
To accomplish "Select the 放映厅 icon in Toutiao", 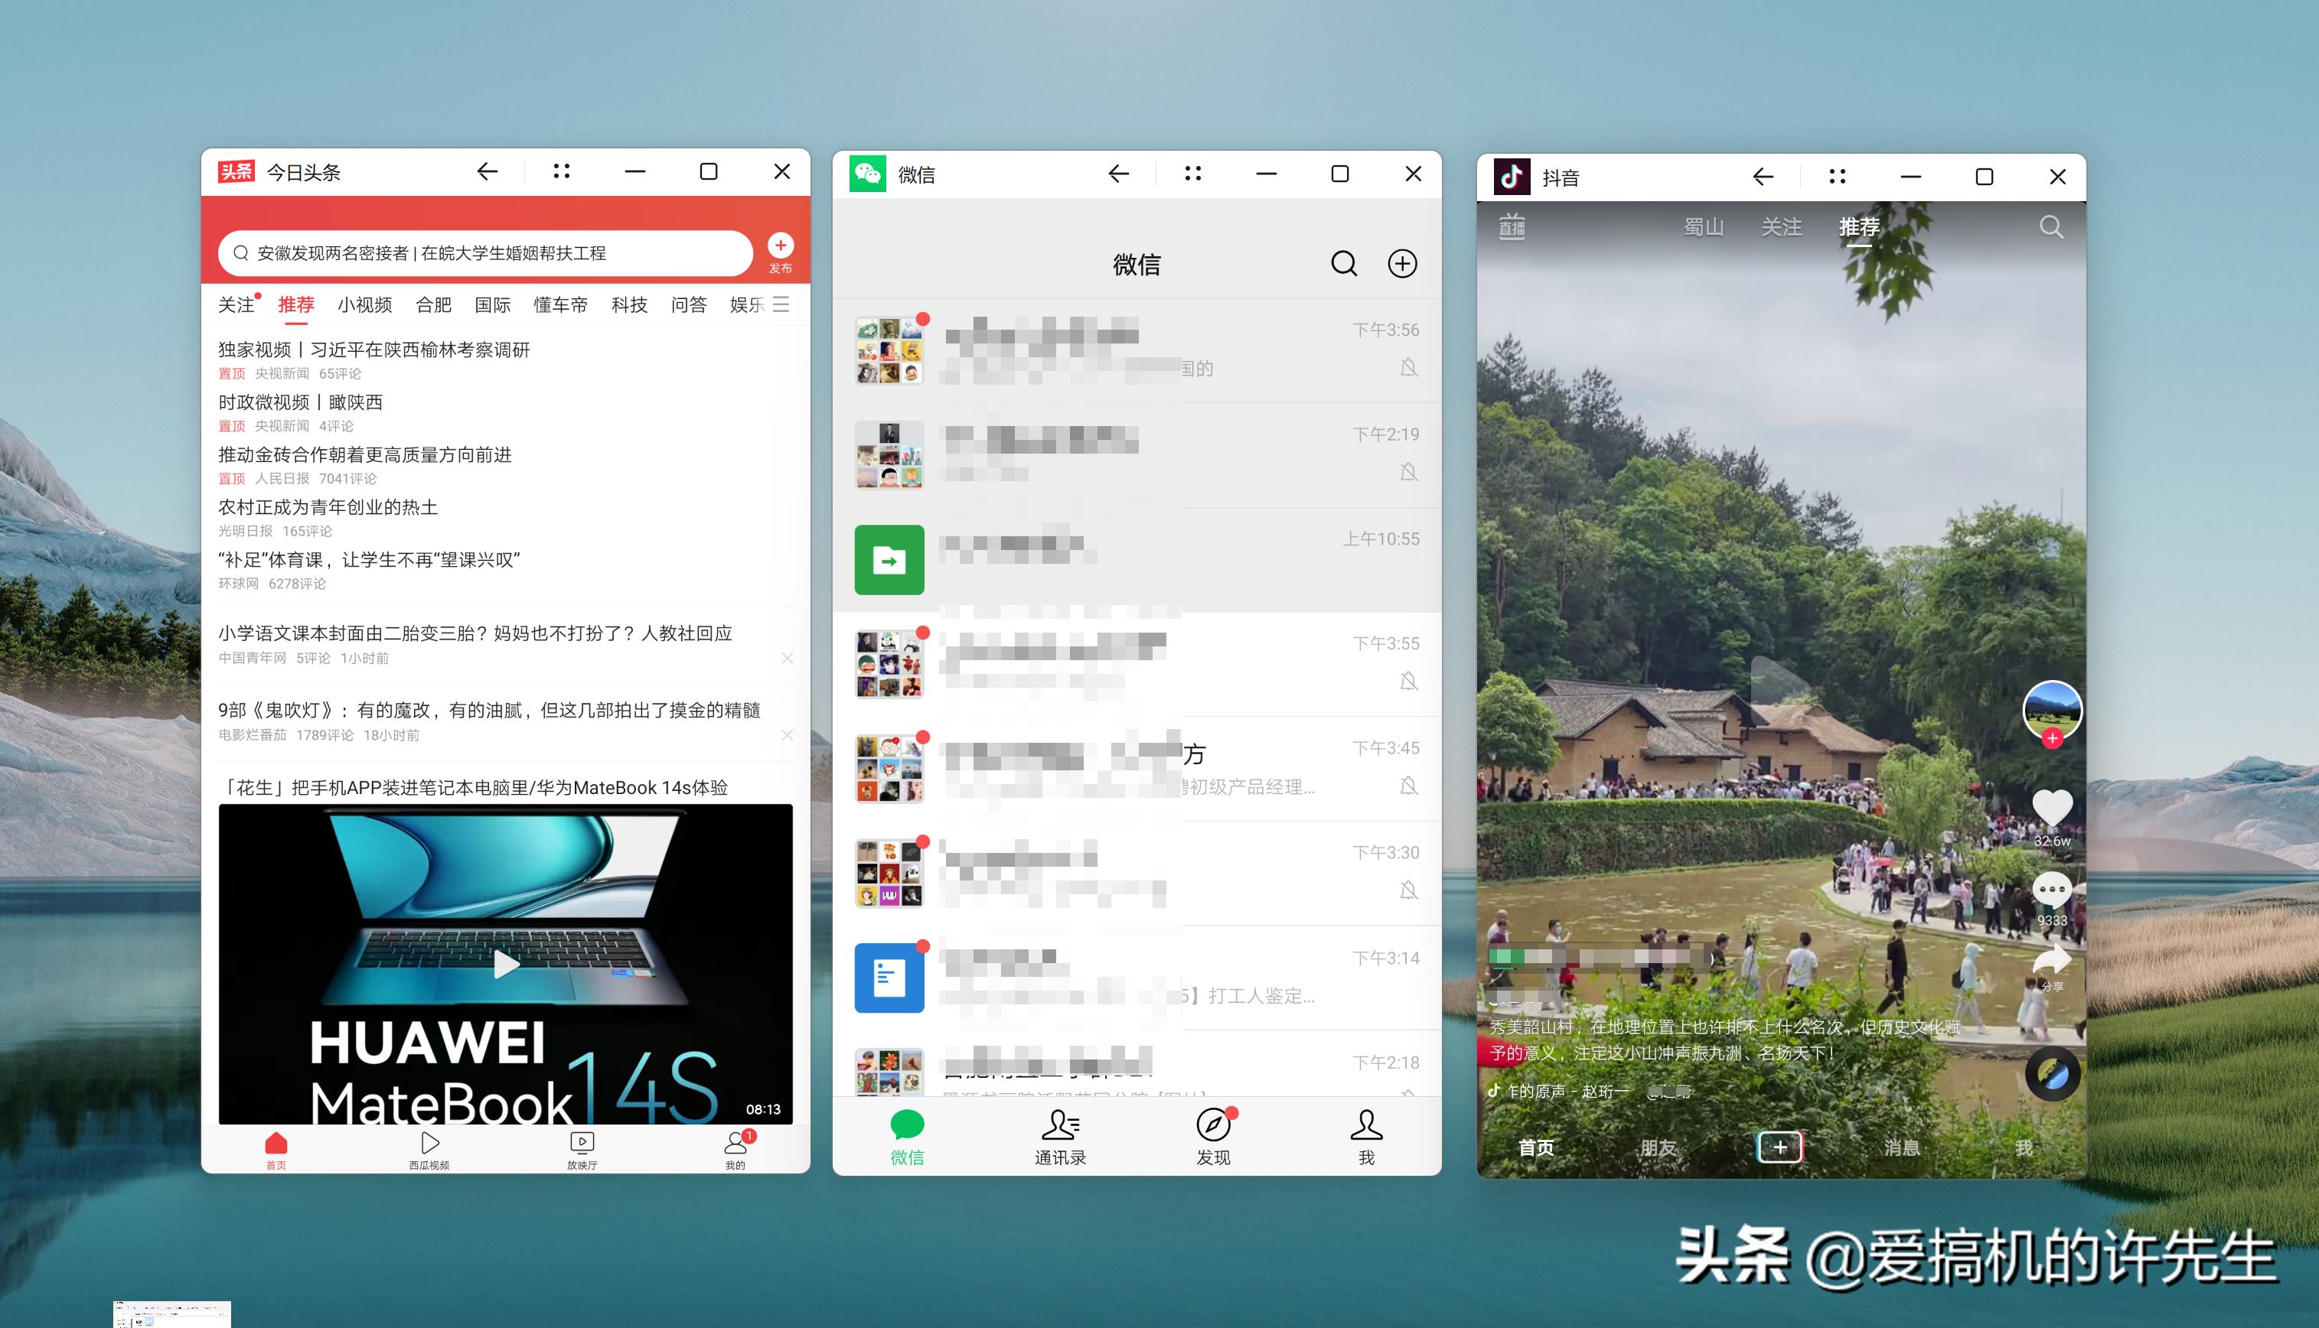I will [x=582, y=1144].
